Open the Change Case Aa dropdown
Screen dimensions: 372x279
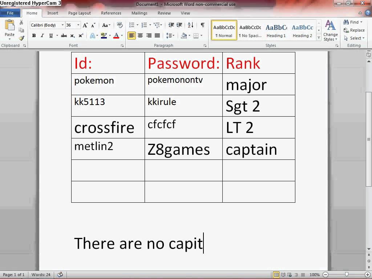[106, 25]
